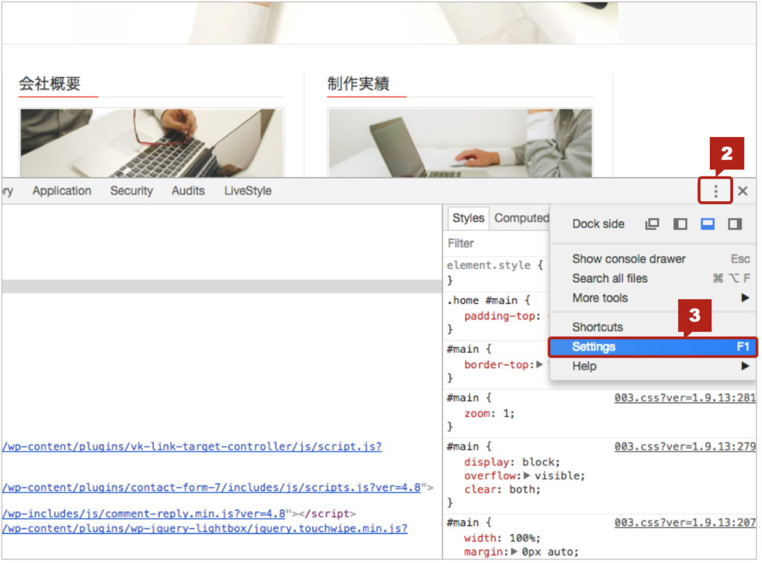Viewport: 762px width, 563px height.
Task: Switch to the Styles pane tab
Action: pyautogui.click(x=468, y=218)
